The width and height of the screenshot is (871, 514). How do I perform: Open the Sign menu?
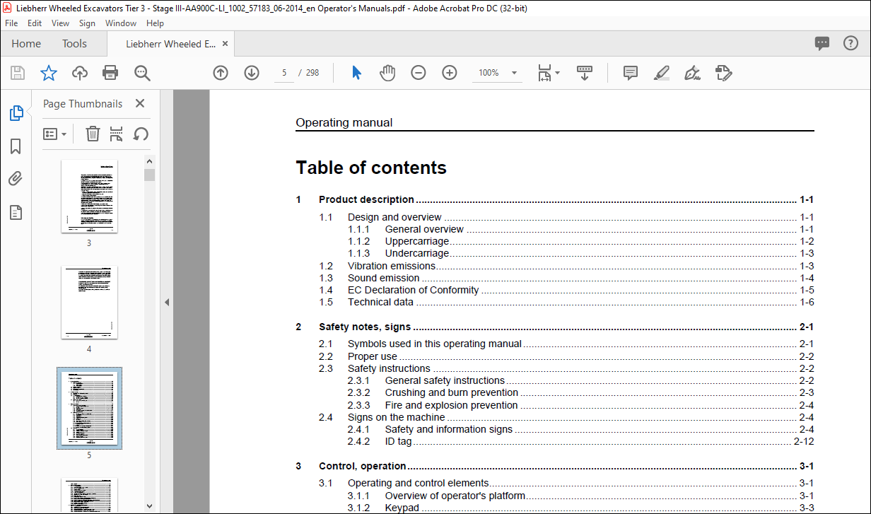87,23
